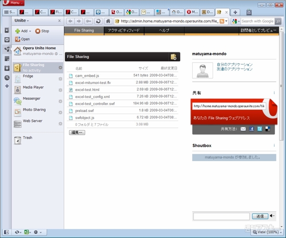This screenshot has height=238, width=286.
Task: Open 友達のアプリケーション link
Action: tap(235, 69)
